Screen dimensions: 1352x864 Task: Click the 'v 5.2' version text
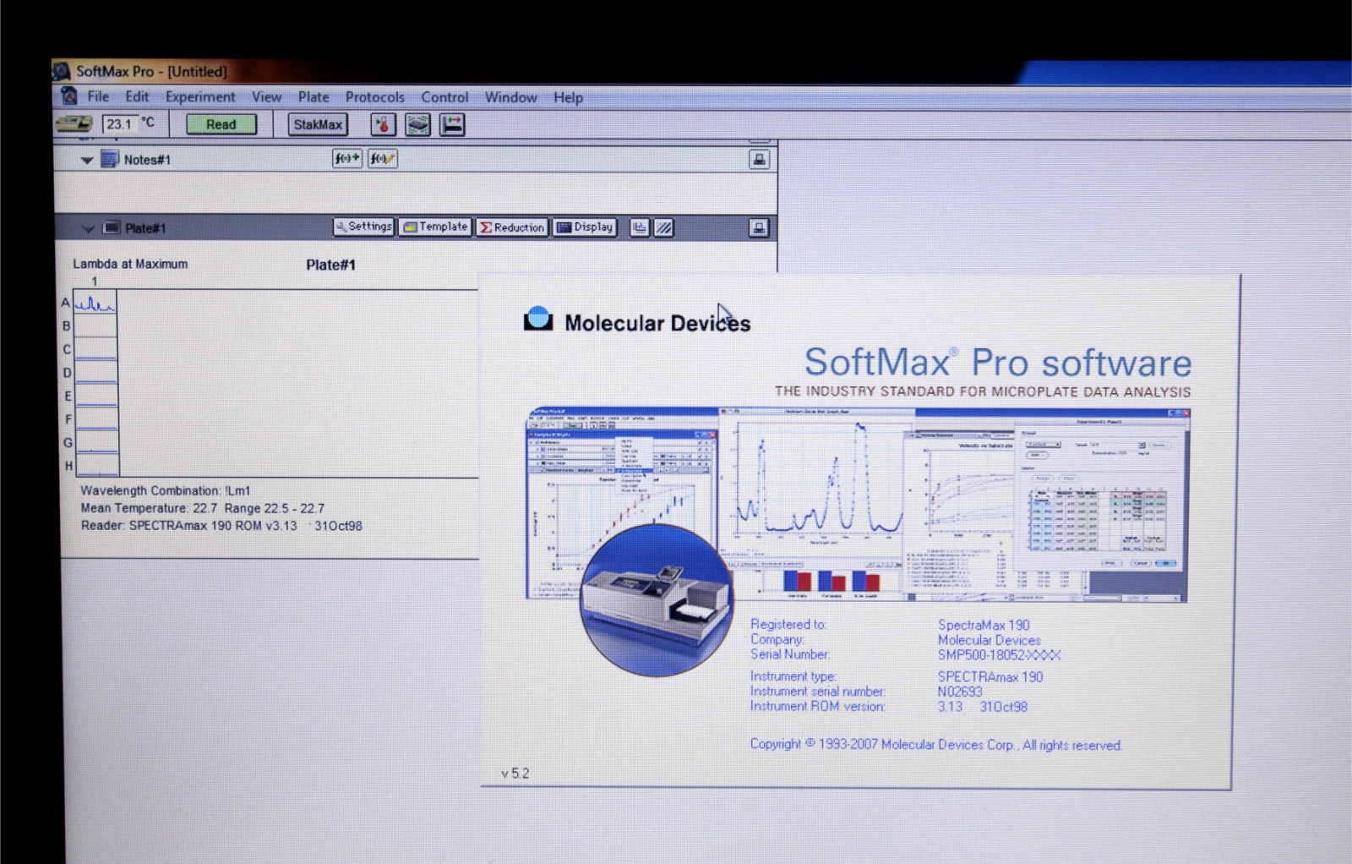pos(515,774)
